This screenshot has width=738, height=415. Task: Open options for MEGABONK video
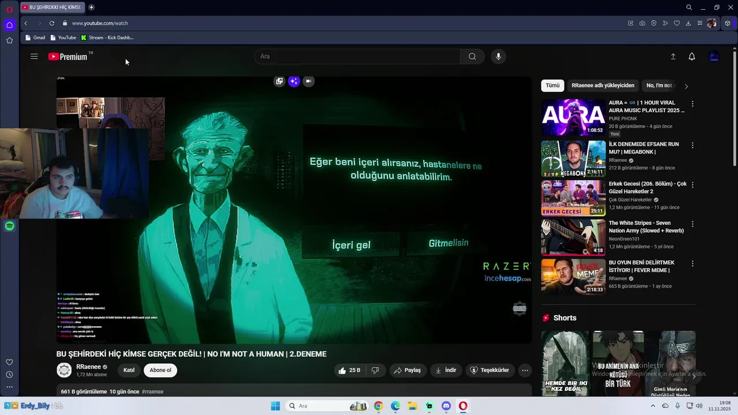692,145
